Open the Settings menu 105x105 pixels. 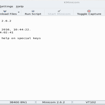(6, 6)
